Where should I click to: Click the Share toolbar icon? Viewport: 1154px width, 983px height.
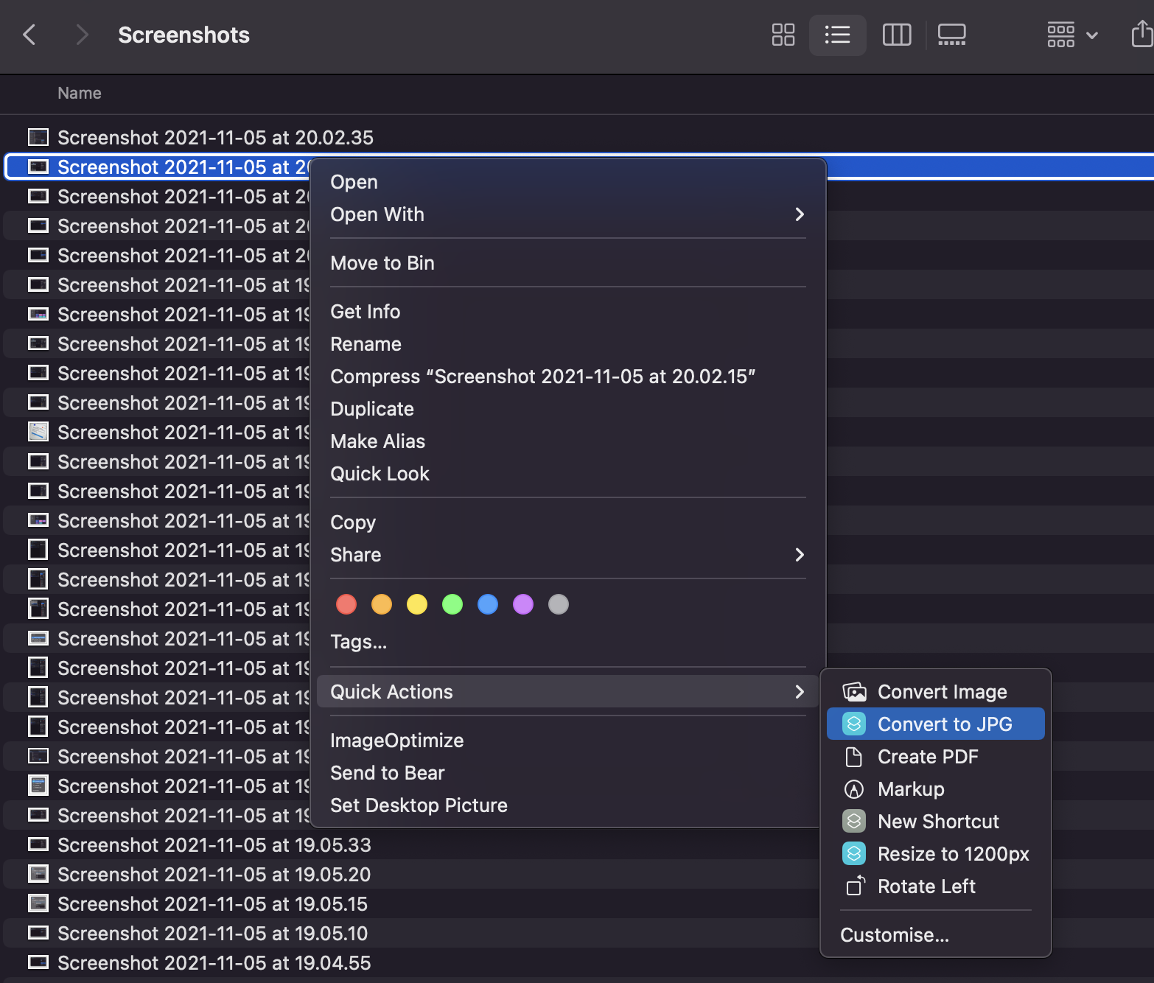tap(1141, 35)
